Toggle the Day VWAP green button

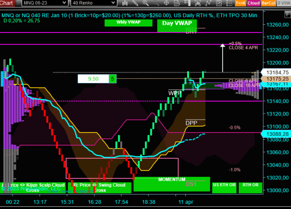[177, 25]
